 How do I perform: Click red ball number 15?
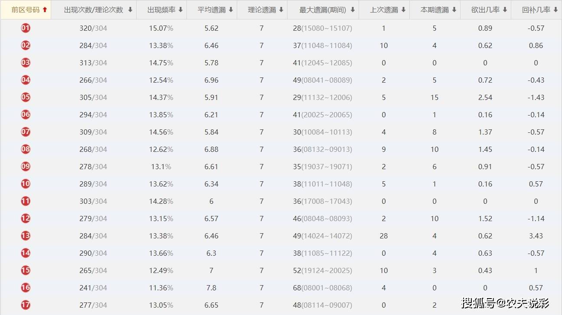coord(26,270)
